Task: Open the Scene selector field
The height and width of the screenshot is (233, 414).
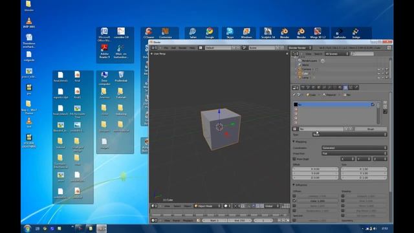Action: [x=262, y=48]
